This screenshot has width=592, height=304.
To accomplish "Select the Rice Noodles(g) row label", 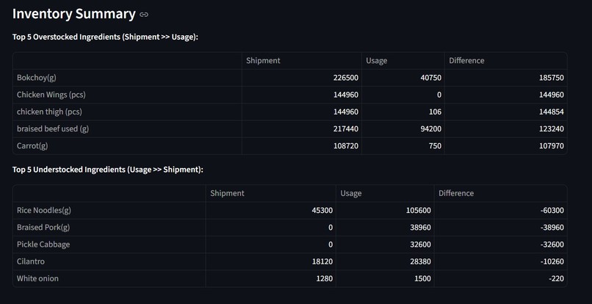I will click(109, 210).
